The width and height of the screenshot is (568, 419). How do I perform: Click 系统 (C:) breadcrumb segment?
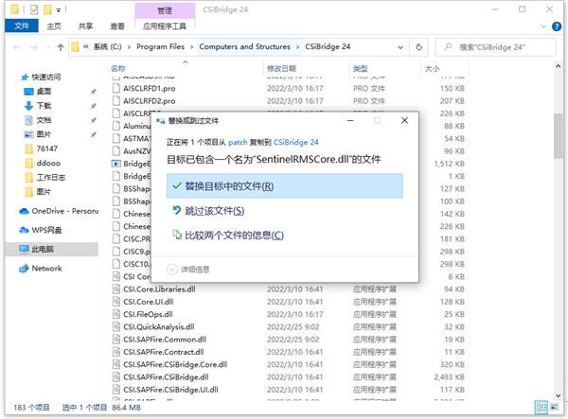(107, 46)
